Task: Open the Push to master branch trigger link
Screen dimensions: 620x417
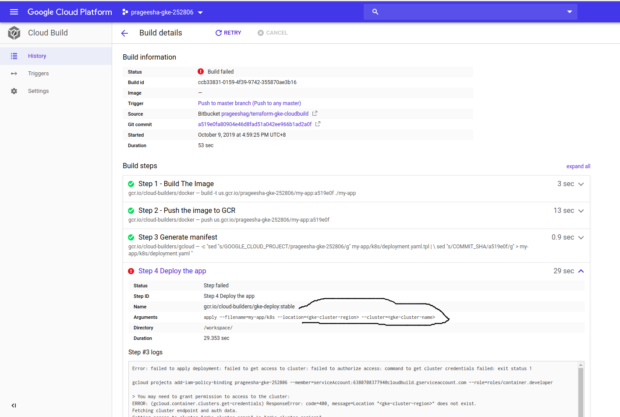Action: coord(249,103)
